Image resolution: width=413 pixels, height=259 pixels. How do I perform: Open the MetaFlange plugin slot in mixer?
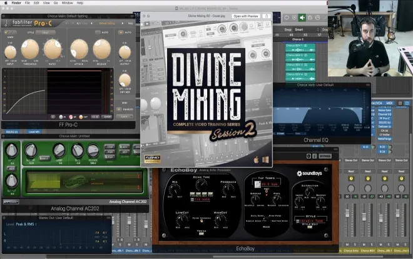[x=385, y=139]
